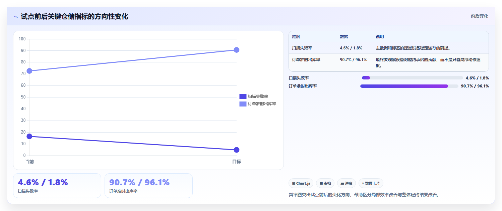The image size is (502, 211).
Task: Click the 当前 x-axis label
Action: coord(29,162)
